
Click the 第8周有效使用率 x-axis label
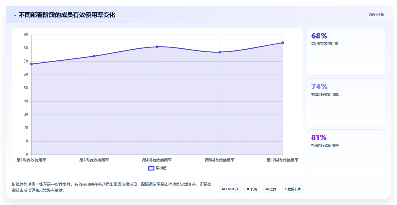220,160
